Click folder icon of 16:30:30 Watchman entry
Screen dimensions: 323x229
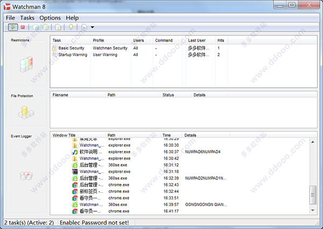click(75, 145)
